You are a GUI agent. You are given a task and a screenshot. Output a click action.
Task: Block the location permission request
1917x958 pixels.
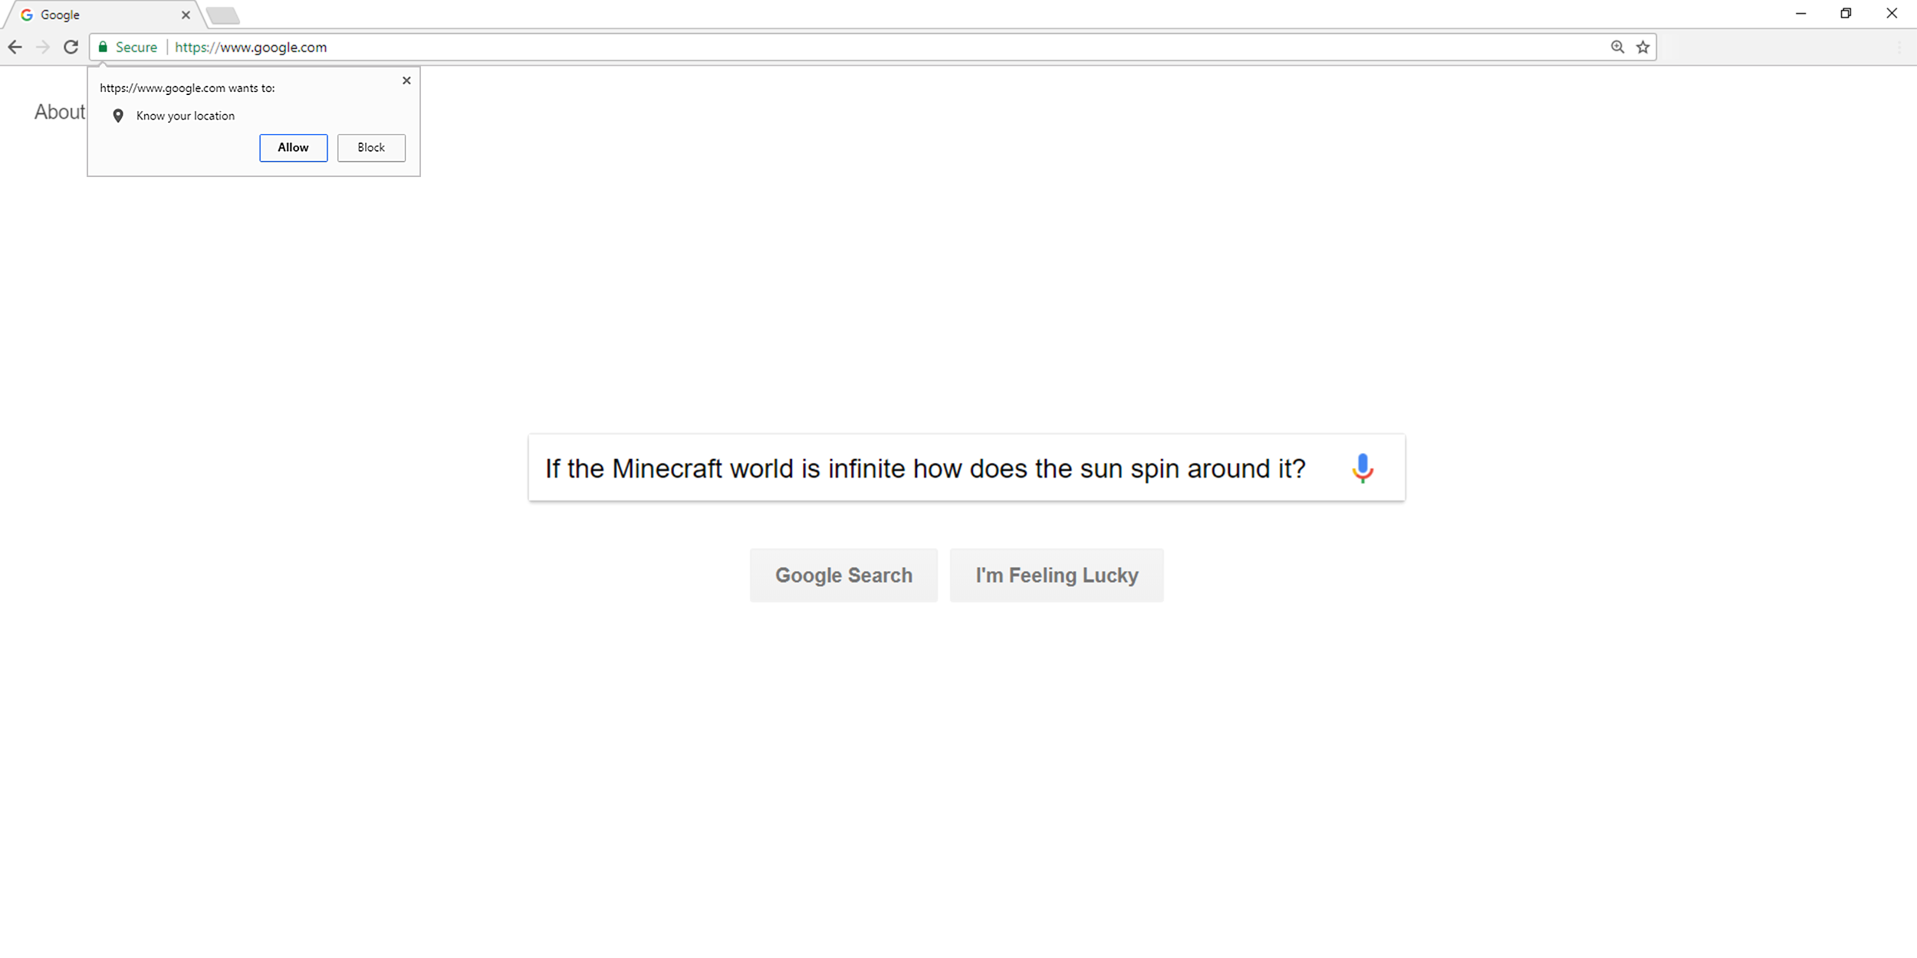point(371,147)
